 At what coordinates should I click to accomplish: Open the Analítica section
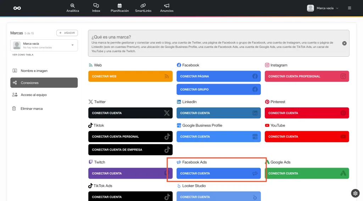click(73, 8)
